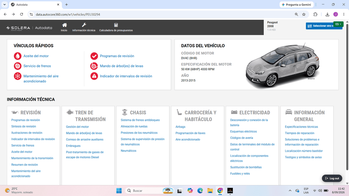Open Indicador de intervalos de revisión quick link
349x196 pixels.
point(126,76)
